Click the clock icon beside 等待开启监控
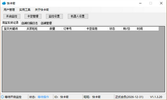Screen dimensions: 167x100 click(2, 97)
